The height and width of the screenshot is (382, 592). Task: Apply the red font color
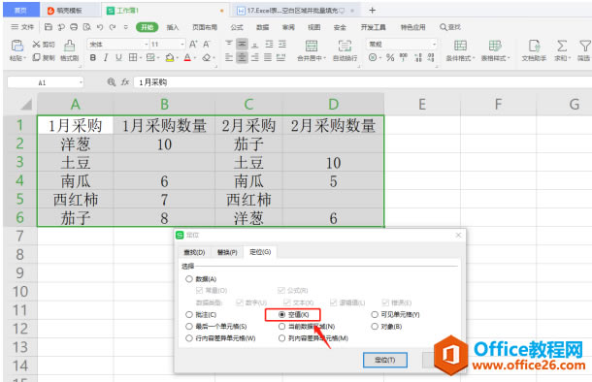pyautogui.click(x=187, y=58)
